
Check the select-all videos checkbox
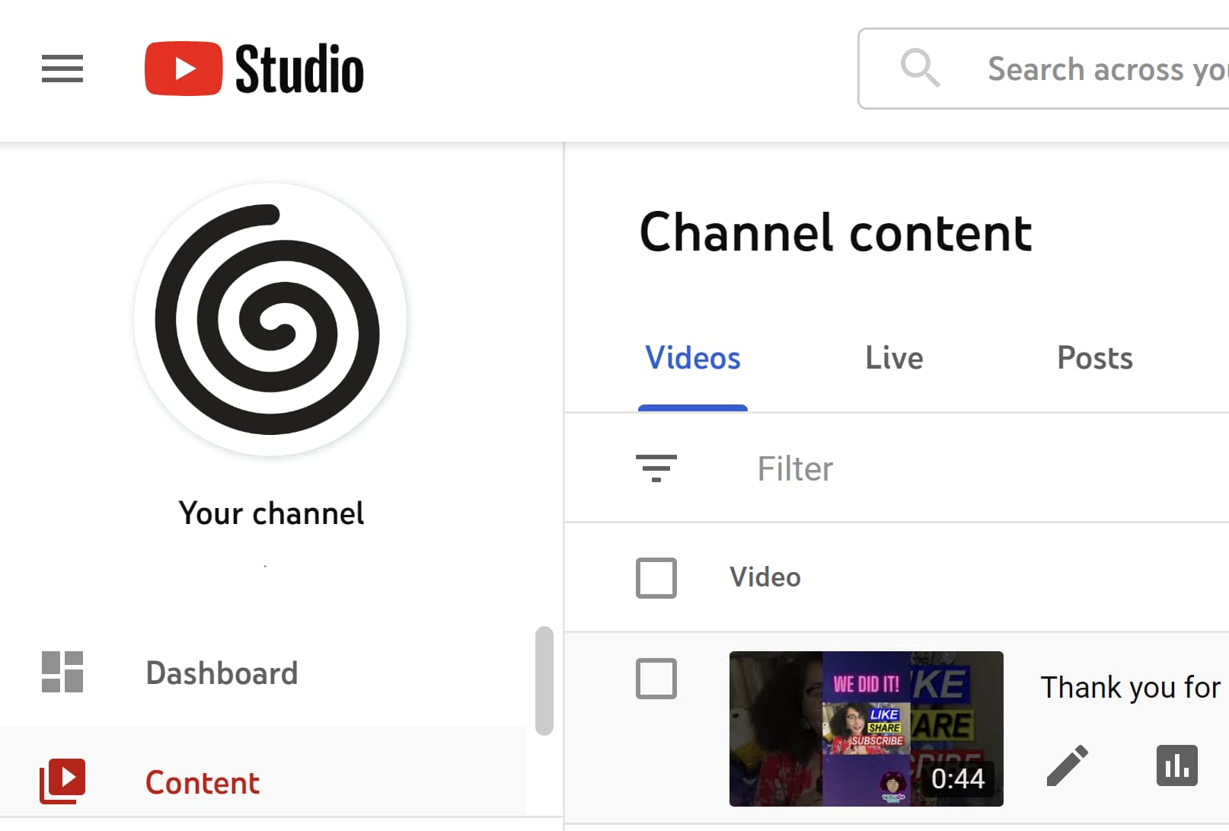coord(656,578)
